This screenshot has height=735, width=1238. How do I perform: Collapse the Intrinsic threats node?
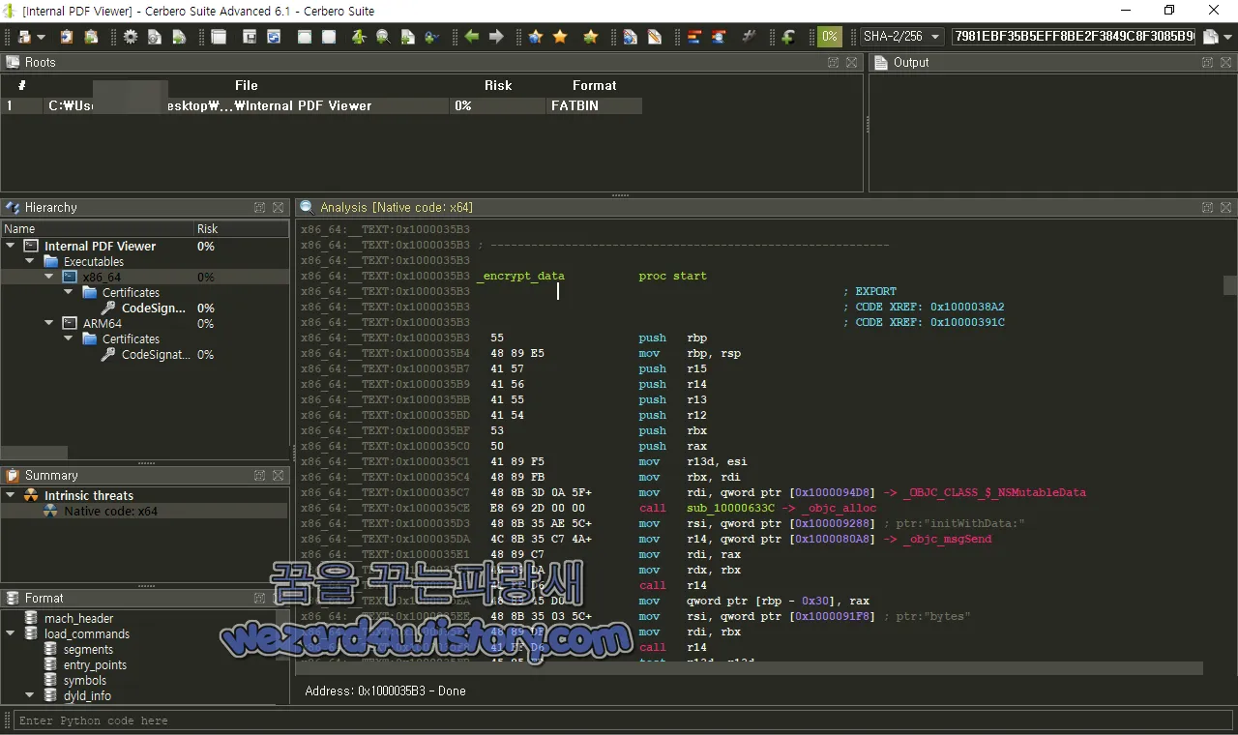point(11,495)
